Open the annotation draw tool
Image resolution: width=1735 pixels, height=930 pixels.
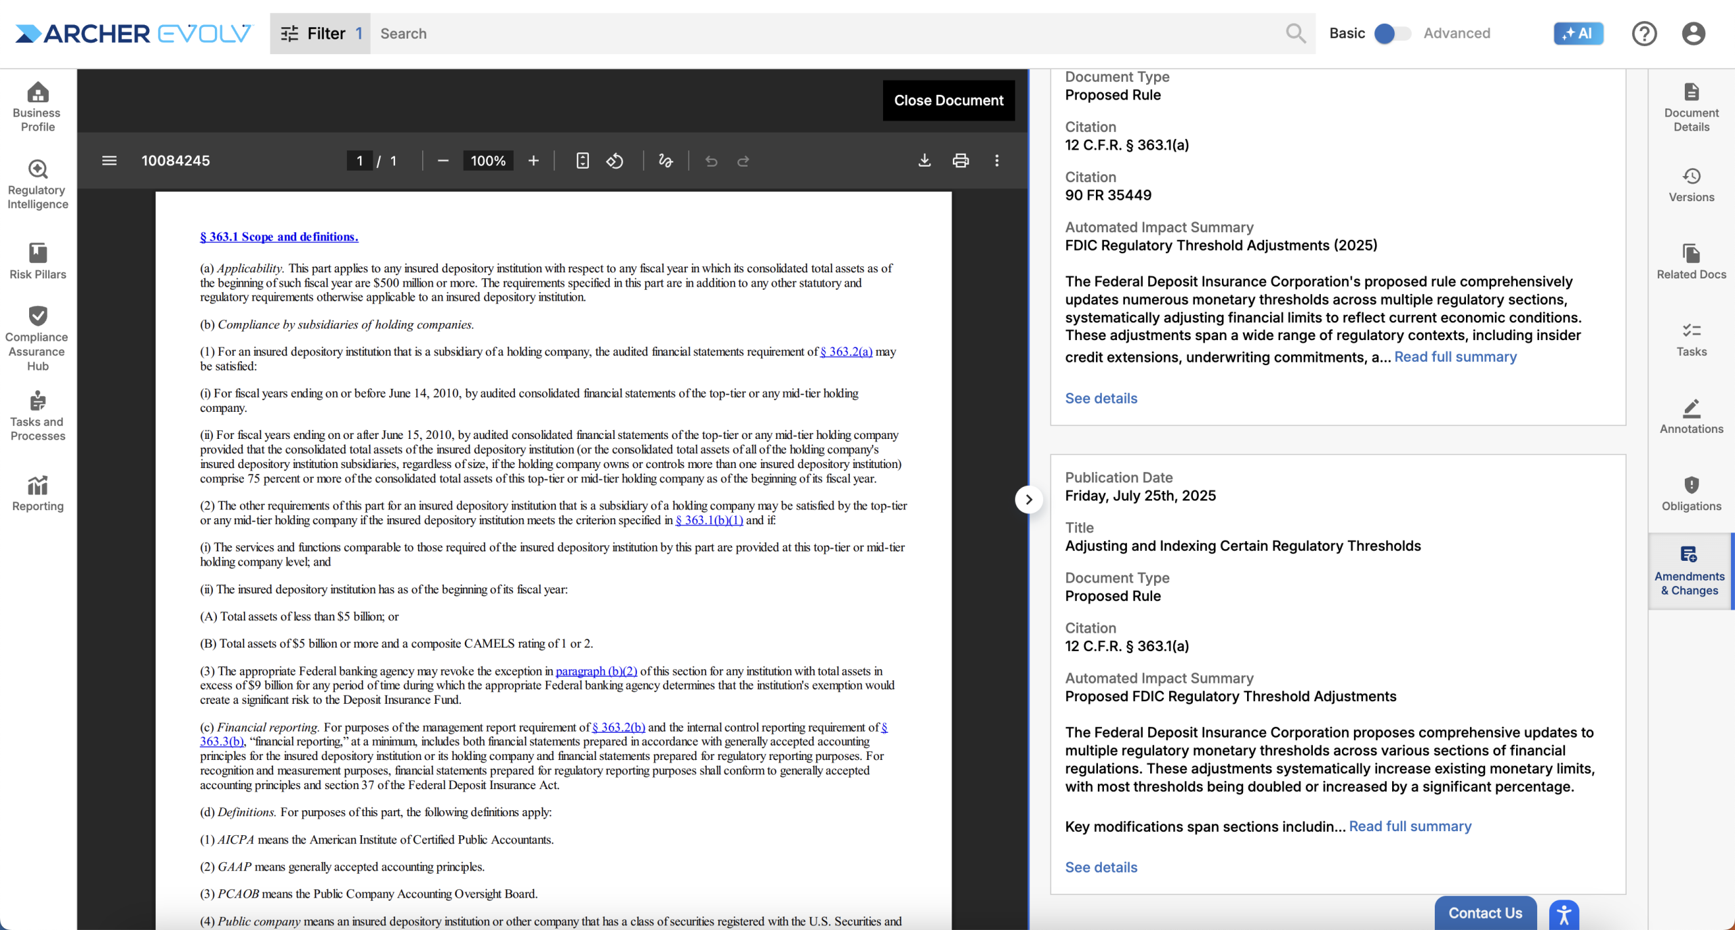pyautogui.click(x=666, y=161)
